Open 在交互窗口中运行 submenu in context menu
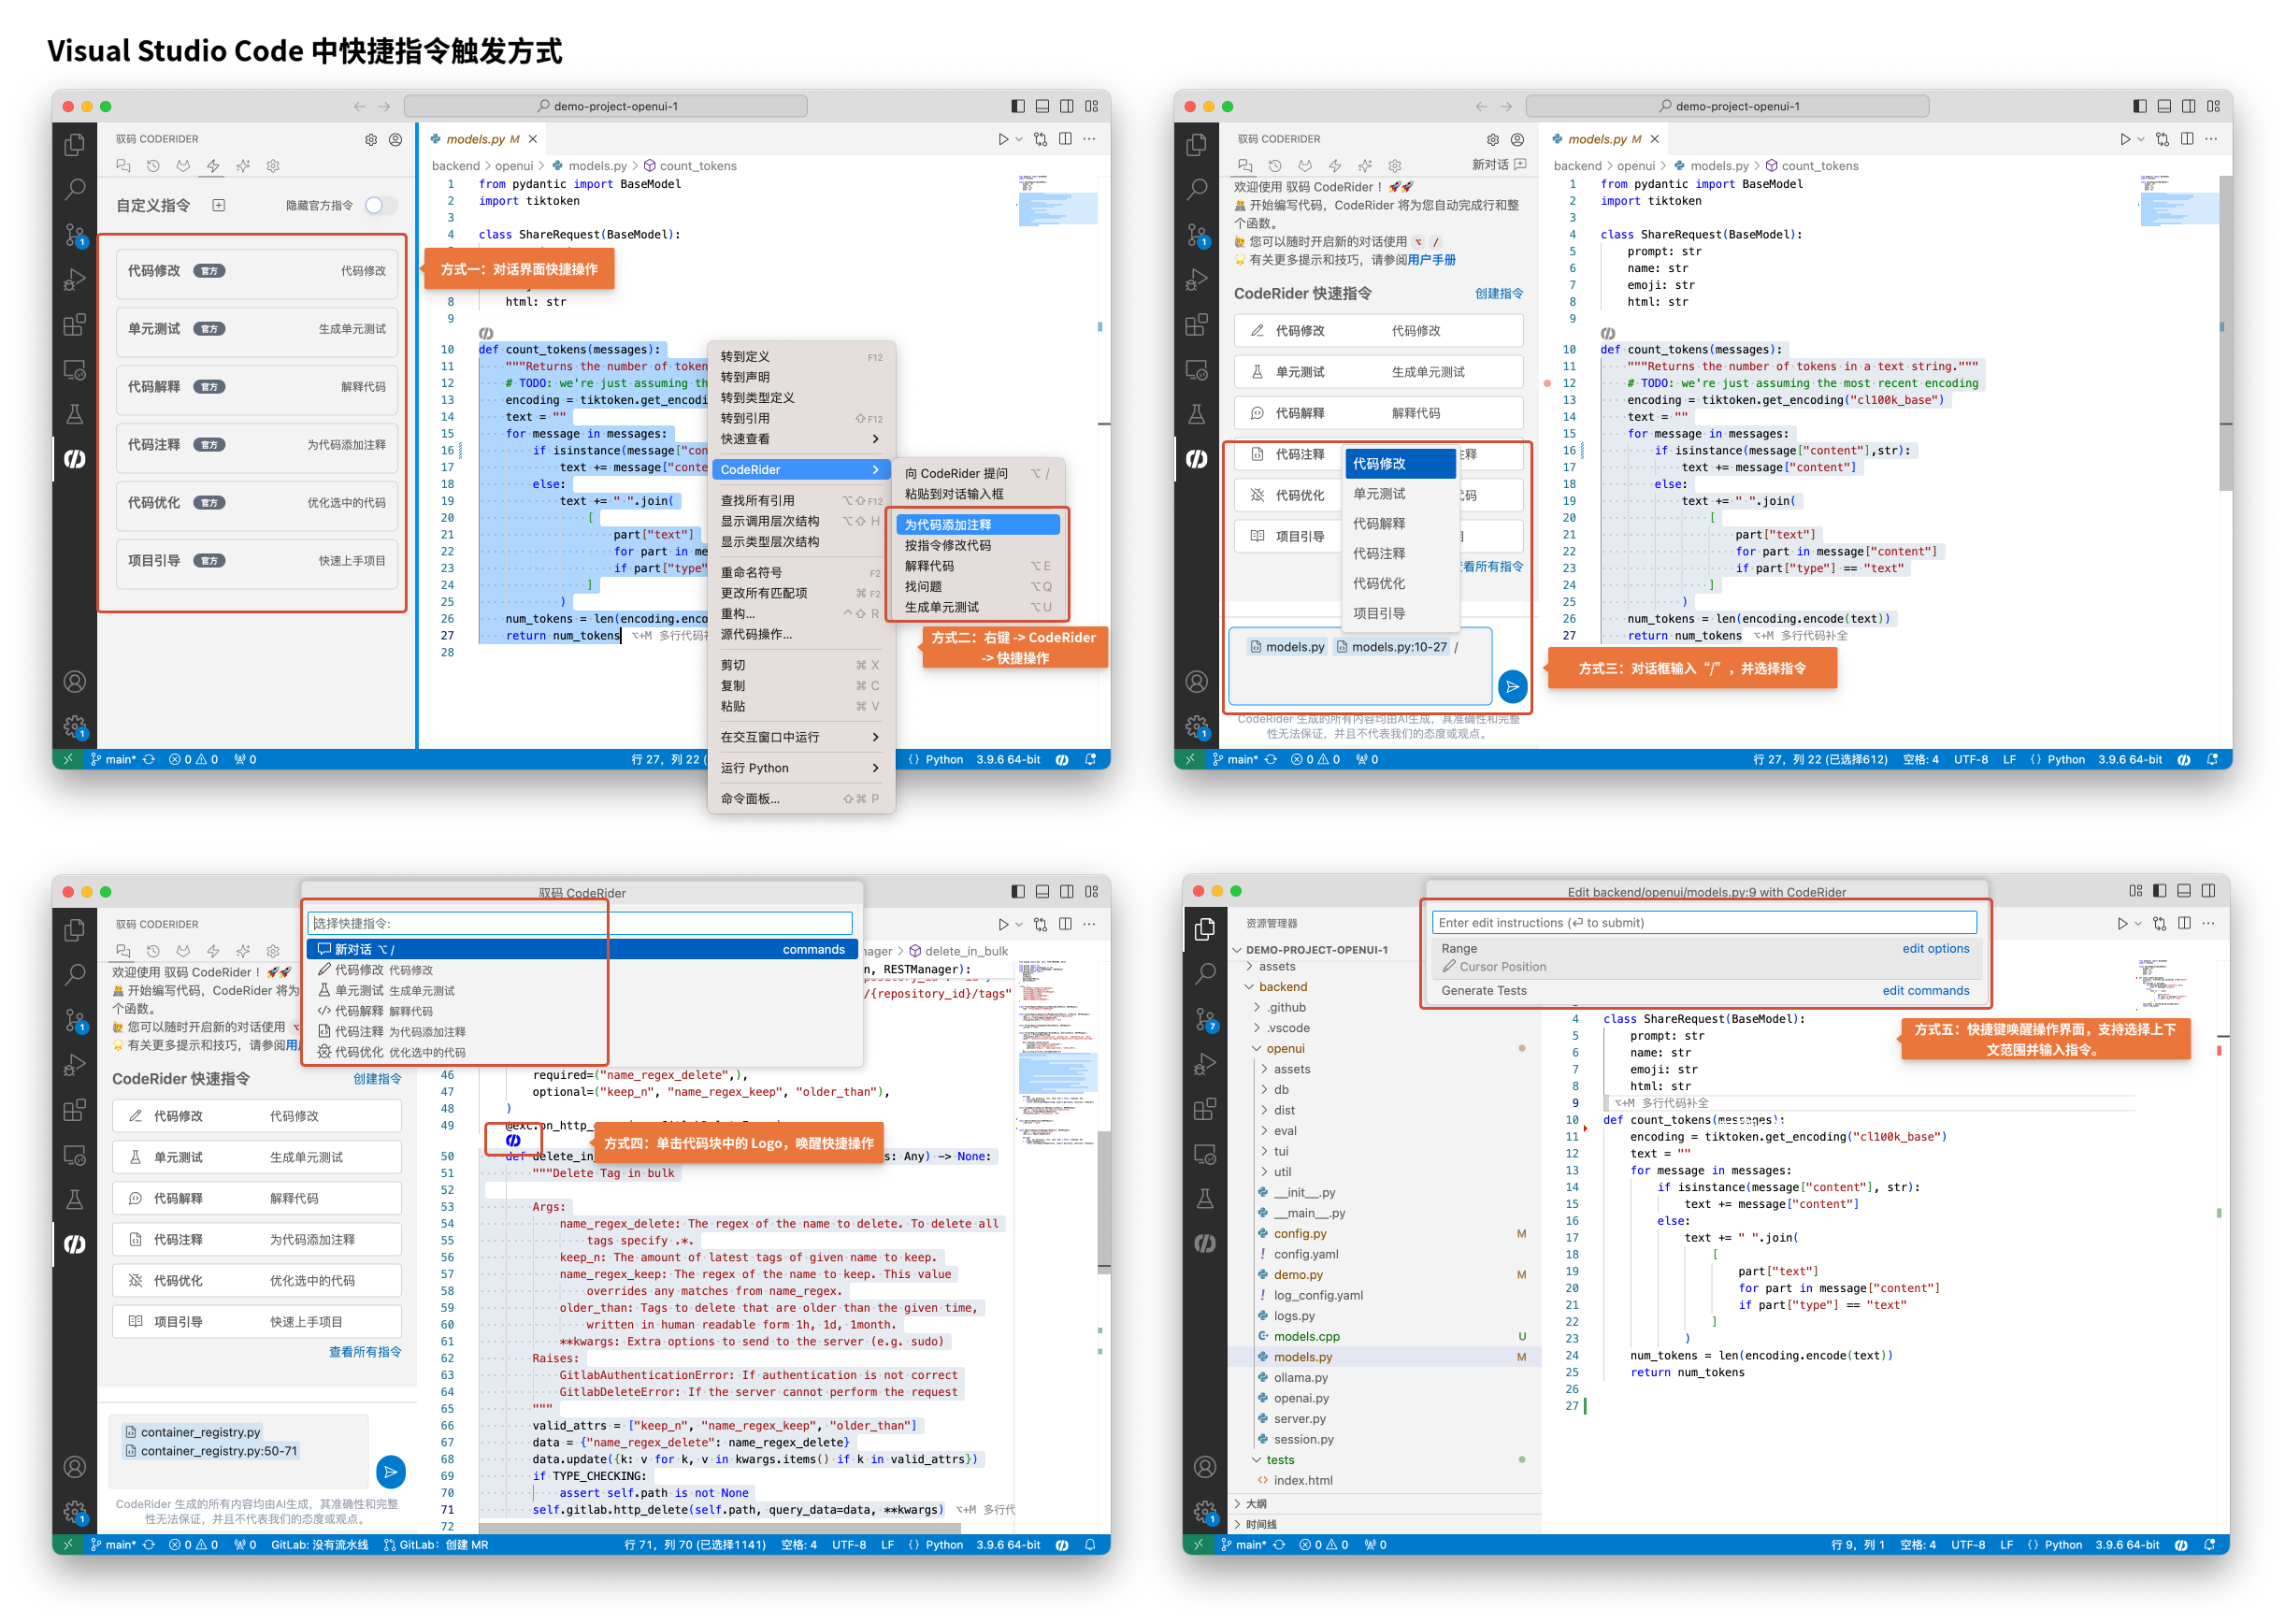 [800, 737]
